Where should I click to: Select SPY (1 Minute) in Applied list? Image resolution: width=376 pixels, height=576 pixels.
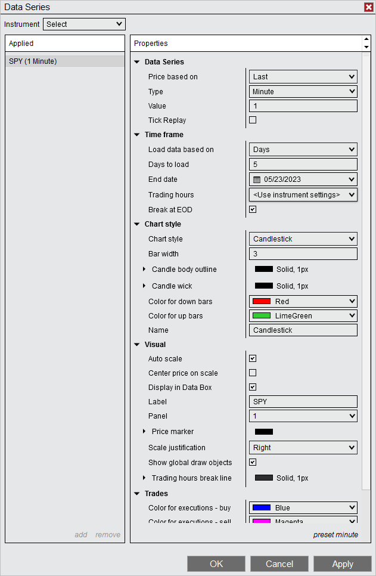coord(65,61)
